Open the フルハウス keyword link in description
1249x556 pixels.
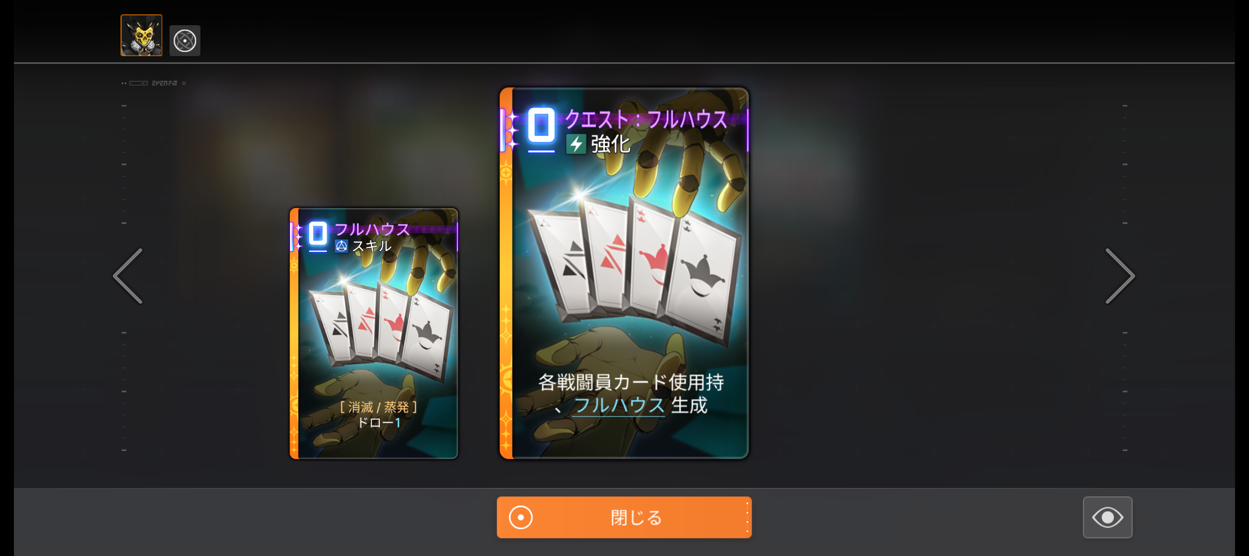(x=619, y=406)
